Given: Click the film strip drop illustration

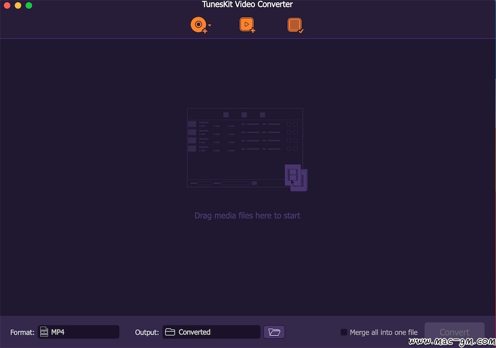Looking at the screenshot, I should tap(296, 178).
